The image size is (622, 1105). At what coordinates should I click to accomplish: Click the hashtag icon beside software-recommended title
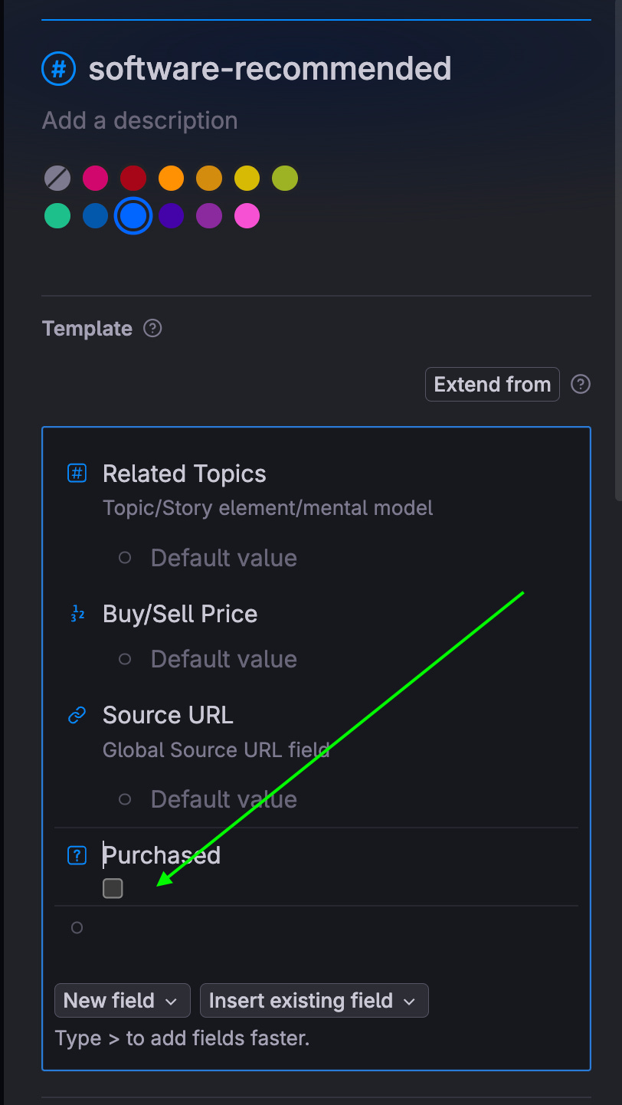click(59, 68)
